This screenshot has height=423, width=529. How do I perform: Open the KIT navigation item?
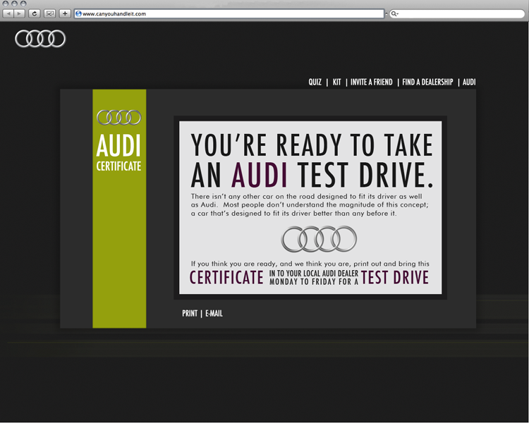coord(336,82)
